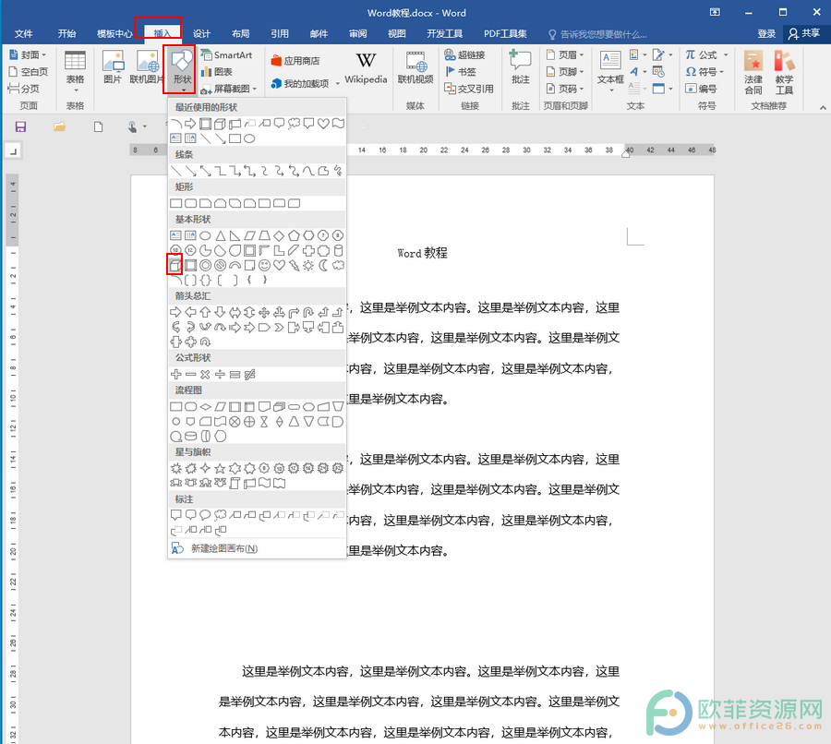
Task: Open the Wikipedia add-in
Action: pos(366,69)
